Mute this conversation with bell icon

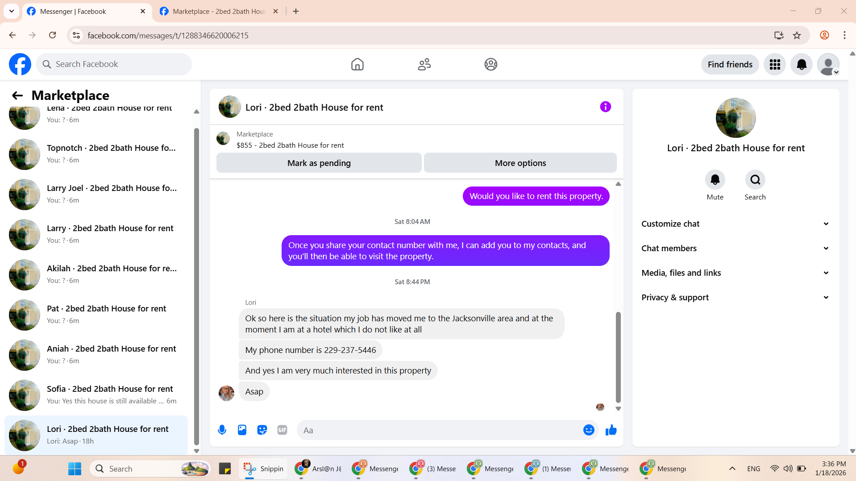click(715, 180)
